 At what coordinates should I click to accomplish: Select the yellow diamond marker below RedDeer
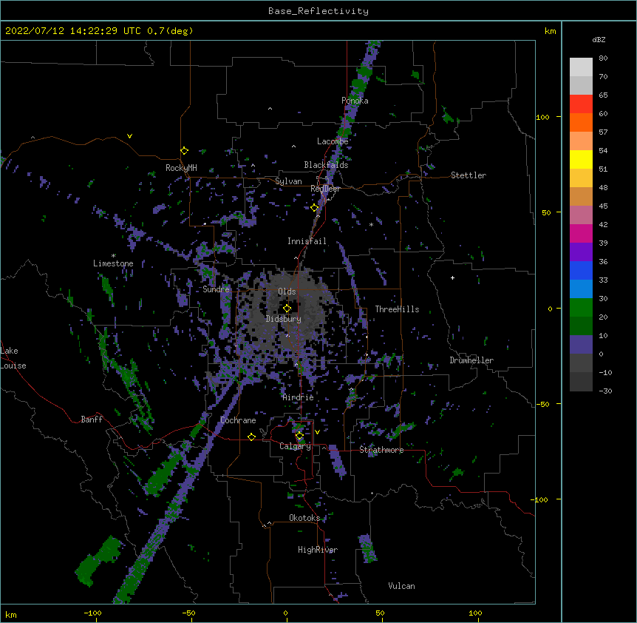[314, 208]
